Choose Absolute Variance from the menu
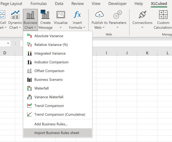The width and height of the screenshot is (172, 142). (58, 36)
